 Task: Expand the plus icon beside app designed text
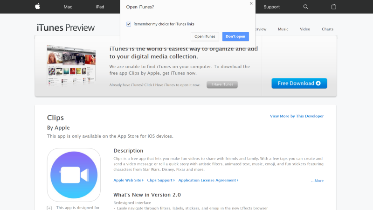coord(49,208)
